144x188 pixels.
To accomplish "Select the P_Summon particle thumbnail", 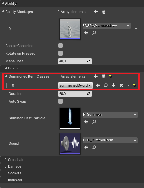I will (x=70, y=118).
